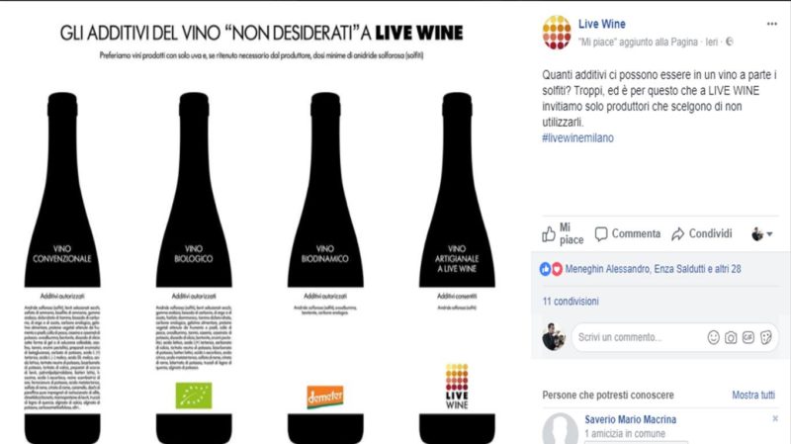Screen dimensions: 791x444
Task: Click the Live Wine page profile logo
Action: 557,33
